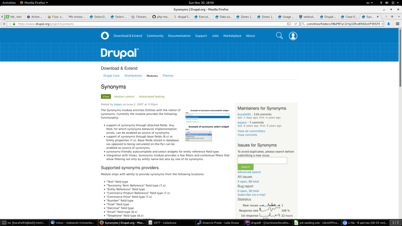This screenshot has width=402, height=226.
Task: Open a new tab with plus icon
Action: [392, 16]
